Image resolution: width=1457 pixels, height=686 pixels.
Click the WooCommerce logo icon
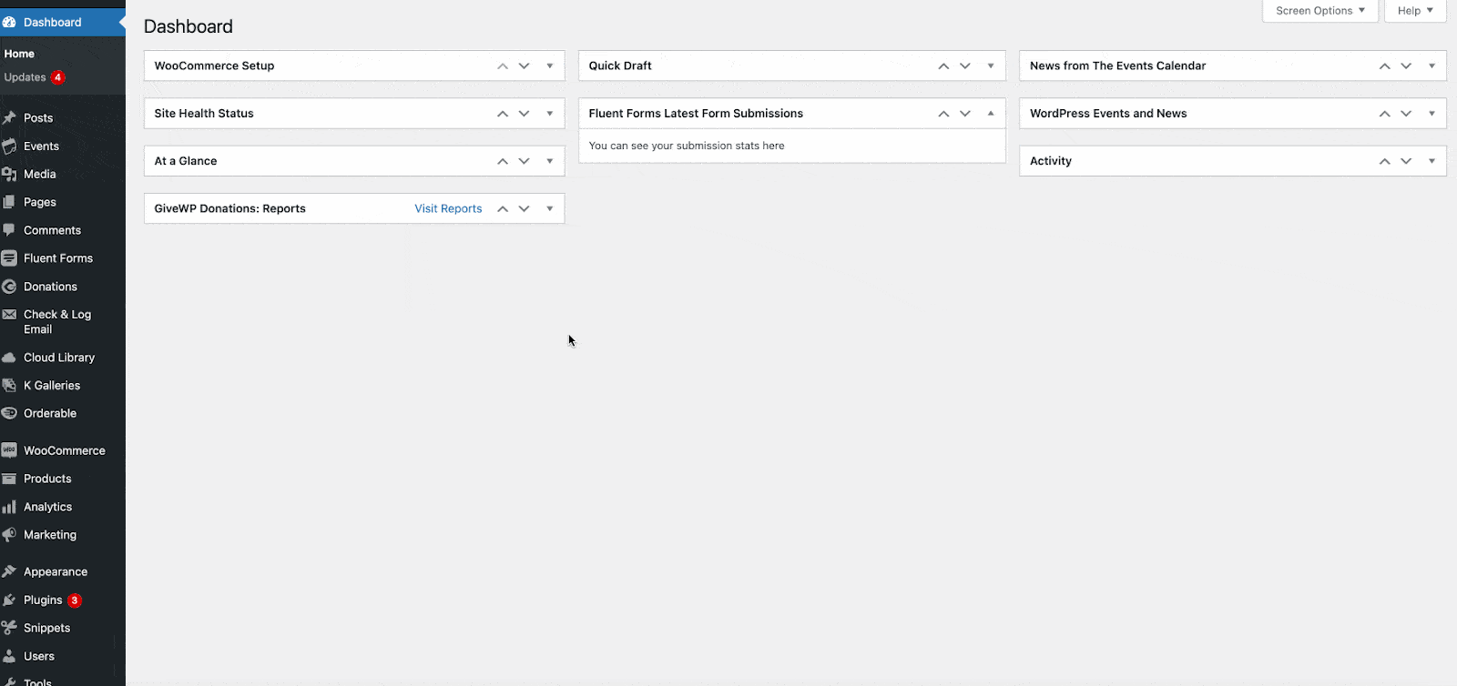pyautogui.click(x=9, y=450)
